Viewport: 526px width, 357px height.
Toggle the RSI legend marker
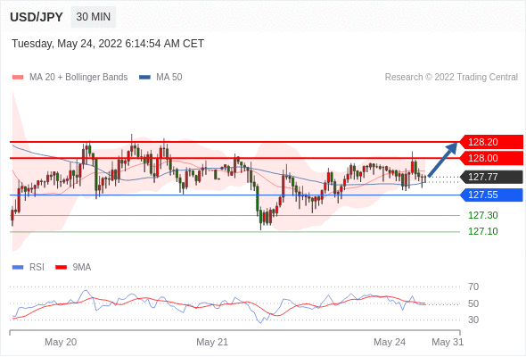tap(18, 268)
